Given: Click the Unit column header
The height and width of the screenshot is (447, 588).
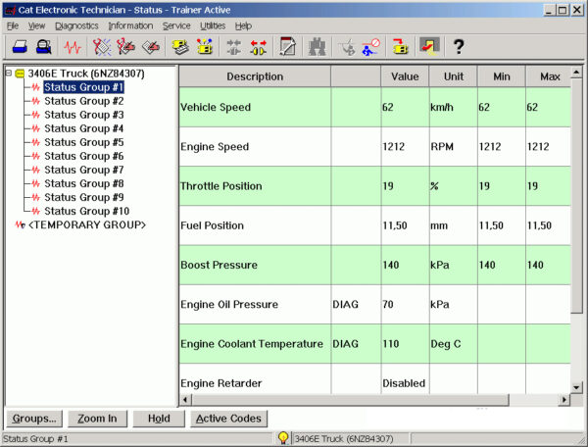Looking at the screenshot, I should (454, 76).
